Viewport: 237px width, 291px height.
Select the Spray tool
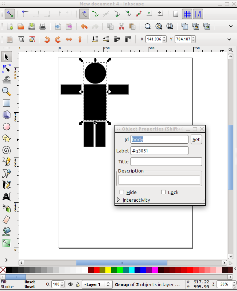tap(7, 208)
